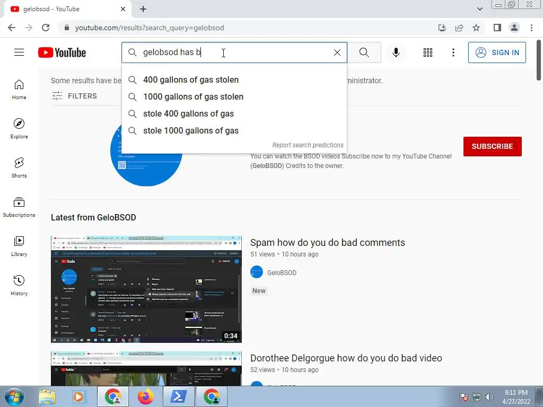Subscribe to the GeloBSOD channel

pyautogui.click(x=493, y=146)
